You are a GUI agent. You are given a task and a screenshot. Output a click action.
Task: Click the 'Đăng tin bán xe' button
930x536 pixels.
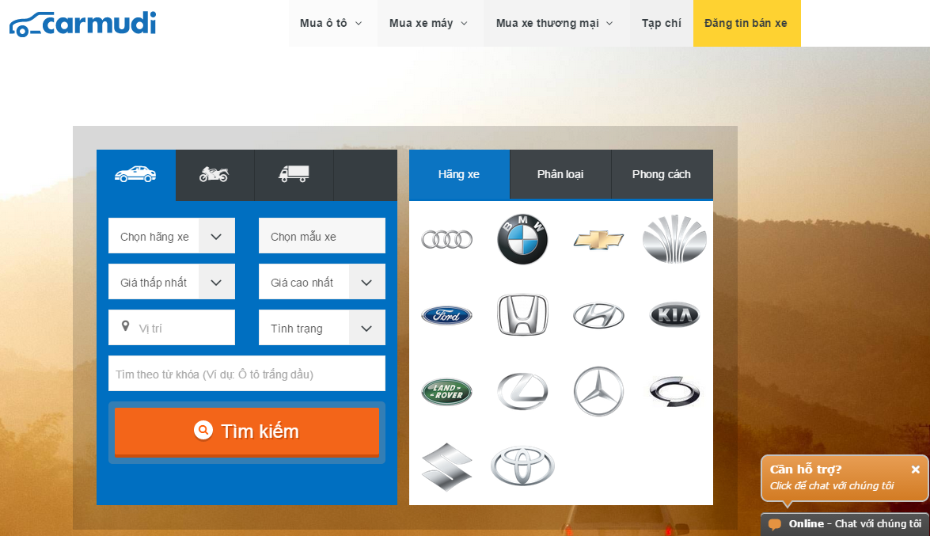pos(746,23)
